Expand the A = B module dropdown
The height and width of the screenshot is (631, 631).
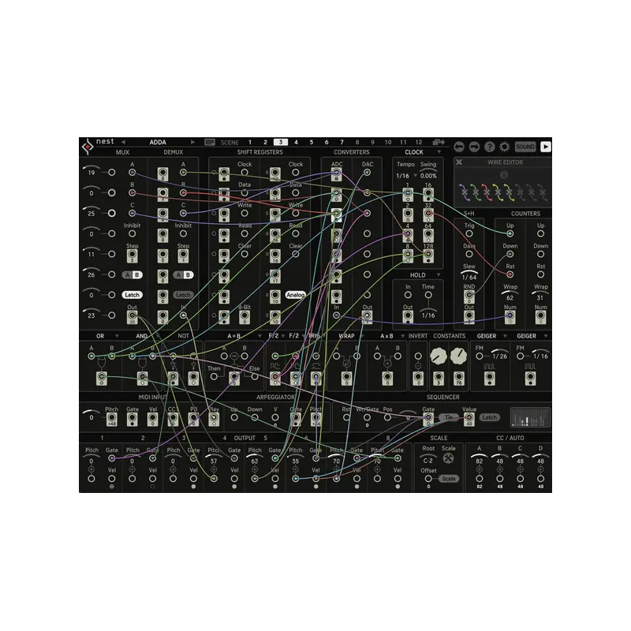pos(259,336)
